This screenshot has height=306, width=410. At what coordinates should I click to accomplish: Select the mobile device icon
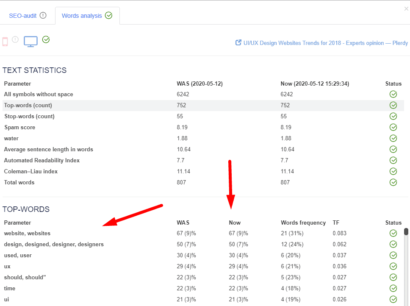click(x=5, y=41)
